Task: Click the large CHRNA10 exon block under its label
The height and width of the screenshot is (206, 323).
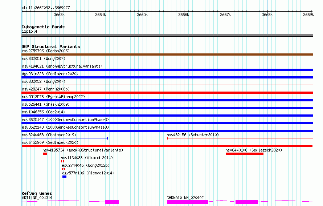Action: pyautogui.click(x=188, y=202)
